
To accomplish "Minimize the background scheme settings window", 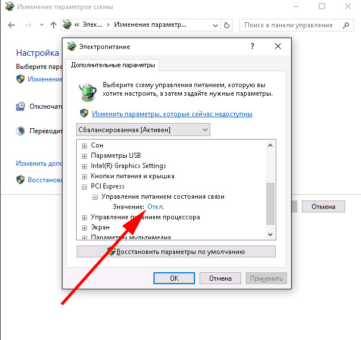I will click(296, 6).
